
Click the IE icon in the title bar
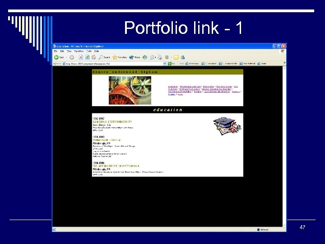pos(54,46)
